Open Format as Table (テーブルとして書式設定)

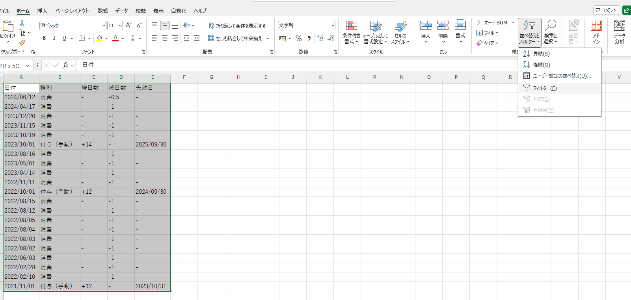(x=376, y=32)
